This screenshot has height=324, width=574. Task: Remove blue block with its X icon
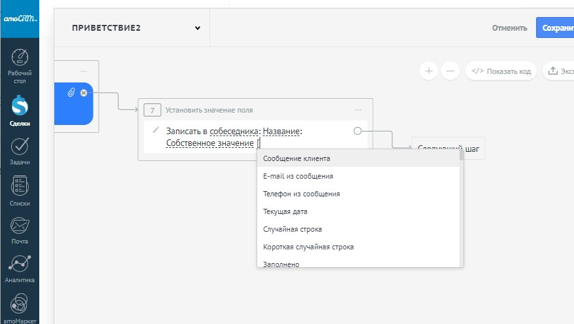[x=84, y=93]
